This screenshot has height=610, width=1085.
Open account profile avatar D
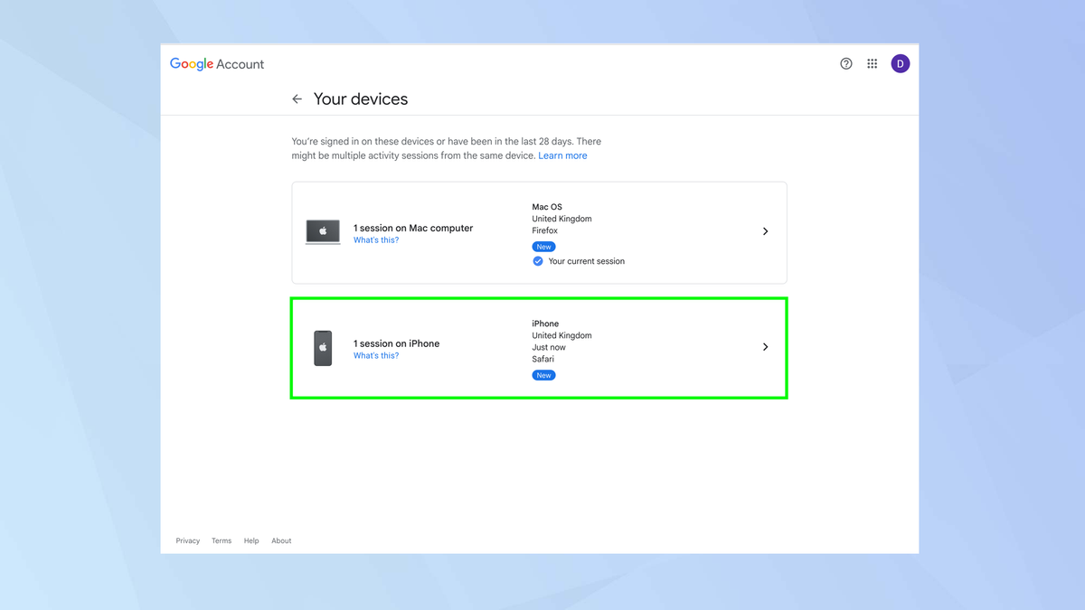[x=900, y=63]
